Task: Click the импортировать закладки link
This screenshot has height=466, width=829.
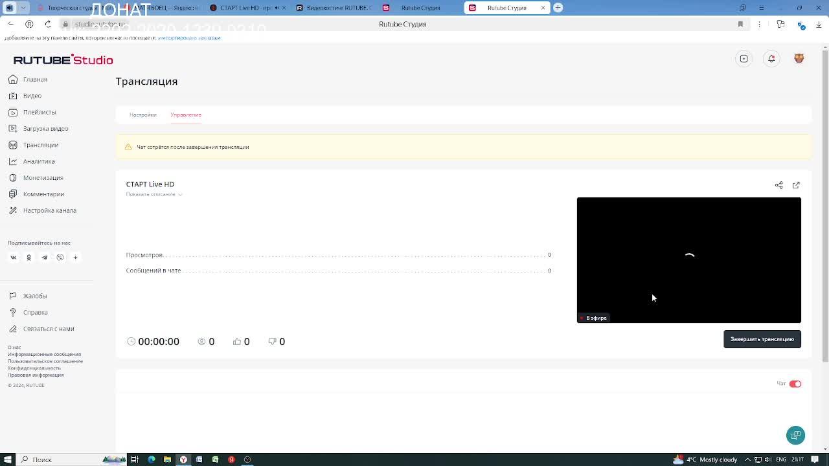Action: 189,38
